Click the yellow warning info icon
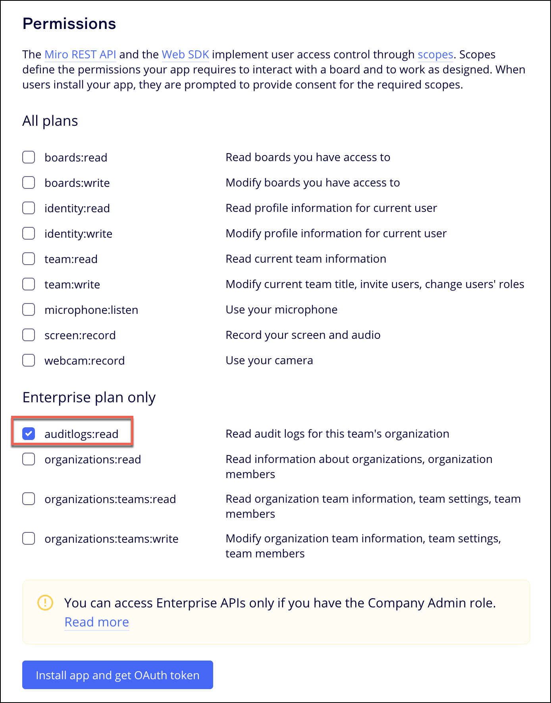Image resolution: width=551 pixels, height=703 pixels. coord(45,603)
